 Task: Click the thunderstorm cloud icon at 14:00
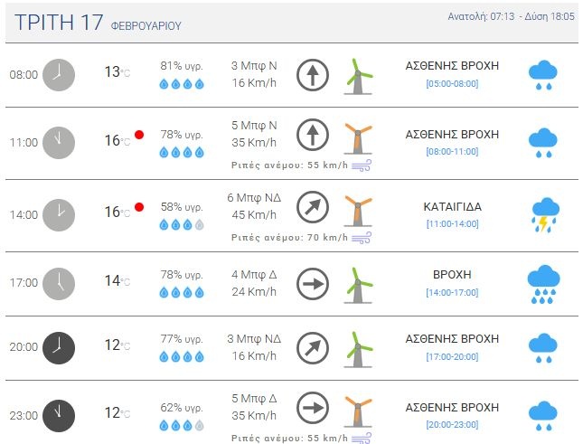543,214
